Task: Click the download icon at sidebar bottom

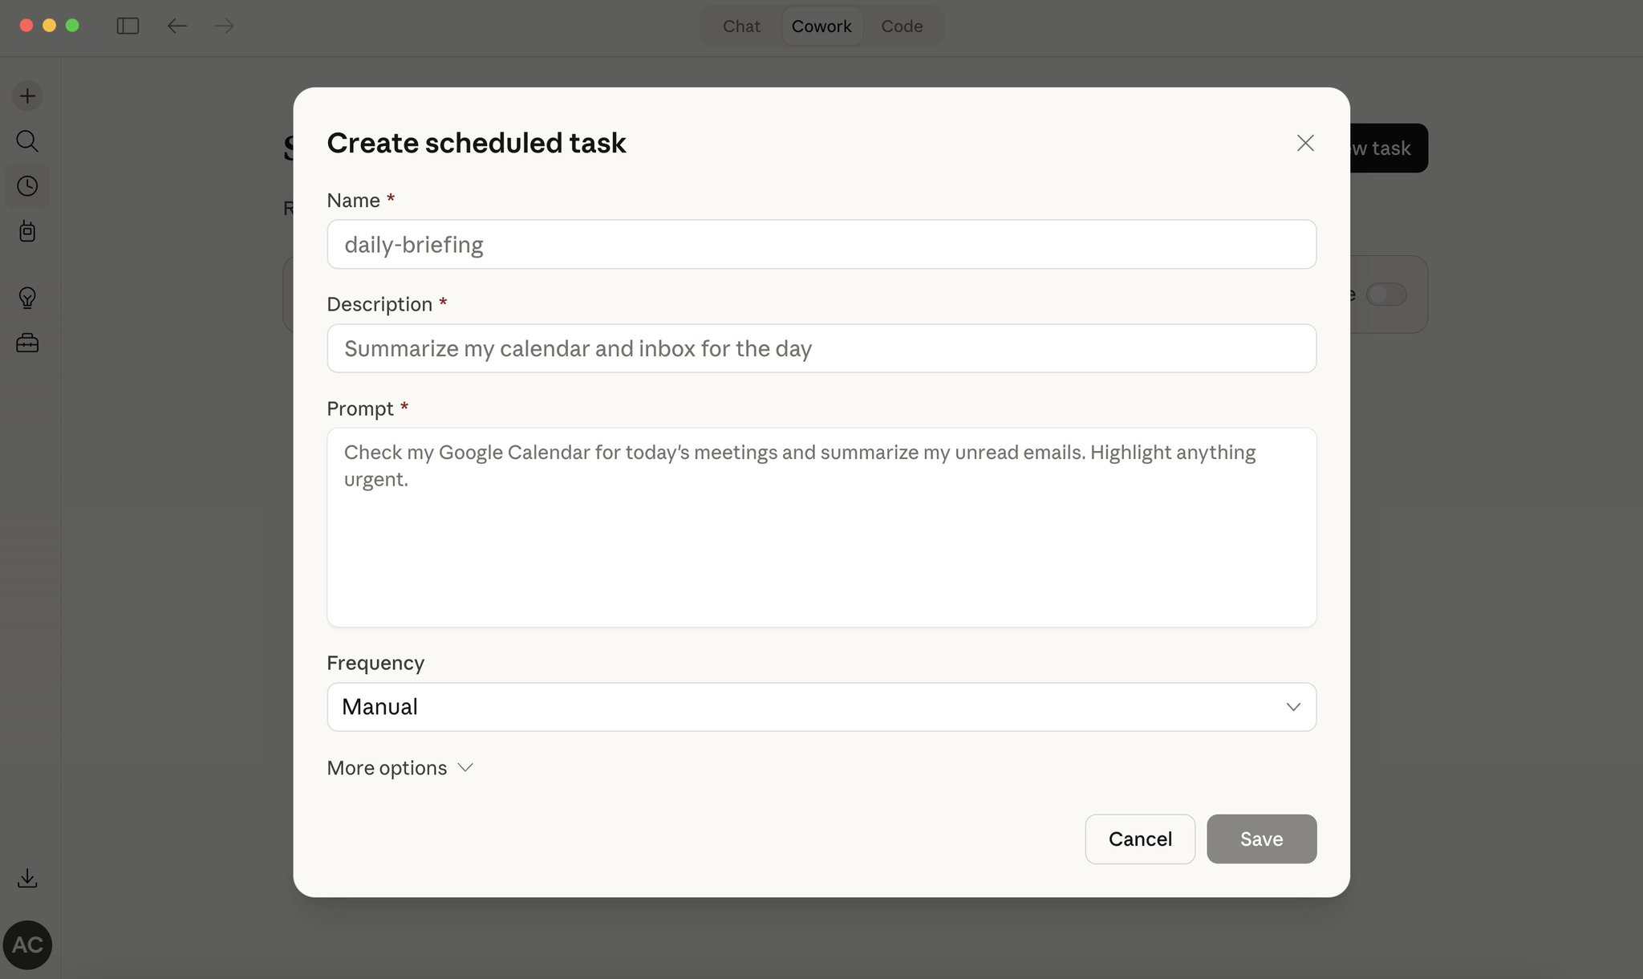Action: tap(27, 878)
